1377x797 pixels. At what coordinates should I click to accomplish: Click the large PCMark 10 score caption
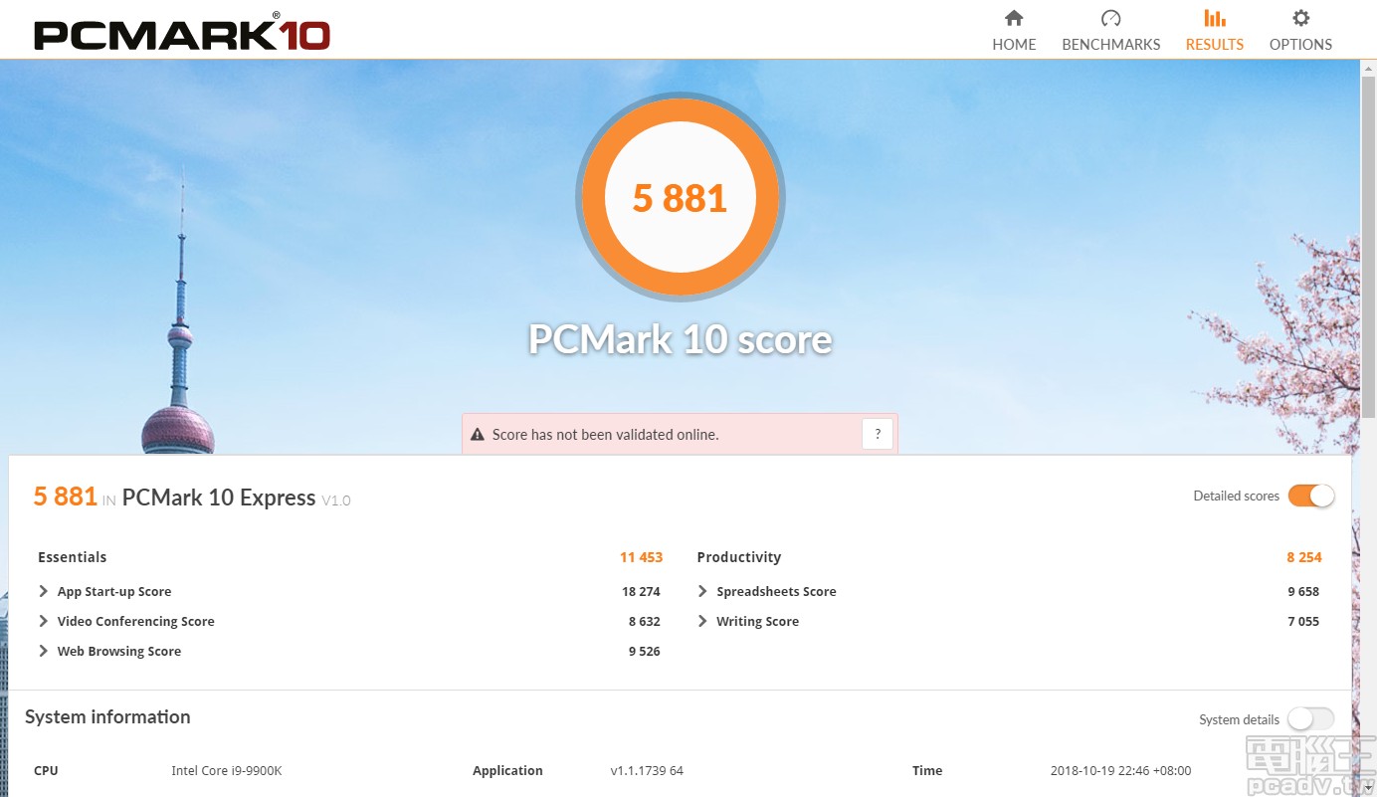point(680,339)
